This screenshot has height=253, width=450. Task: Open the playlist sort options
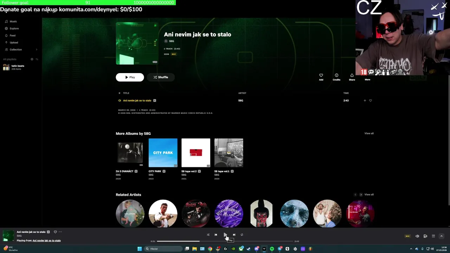click(37, 59)
